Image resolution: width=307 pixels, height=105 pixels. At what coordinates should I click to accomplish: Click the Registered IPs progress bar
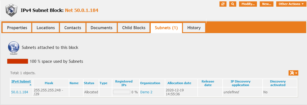click(x=122, y=92)
